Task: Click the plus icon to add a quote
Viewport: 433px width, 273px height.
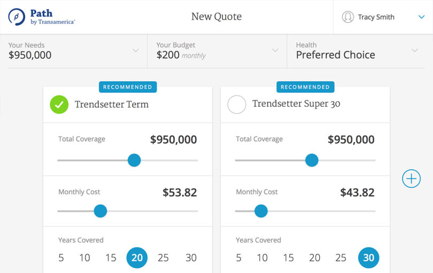Action: [x=411, y=178]
